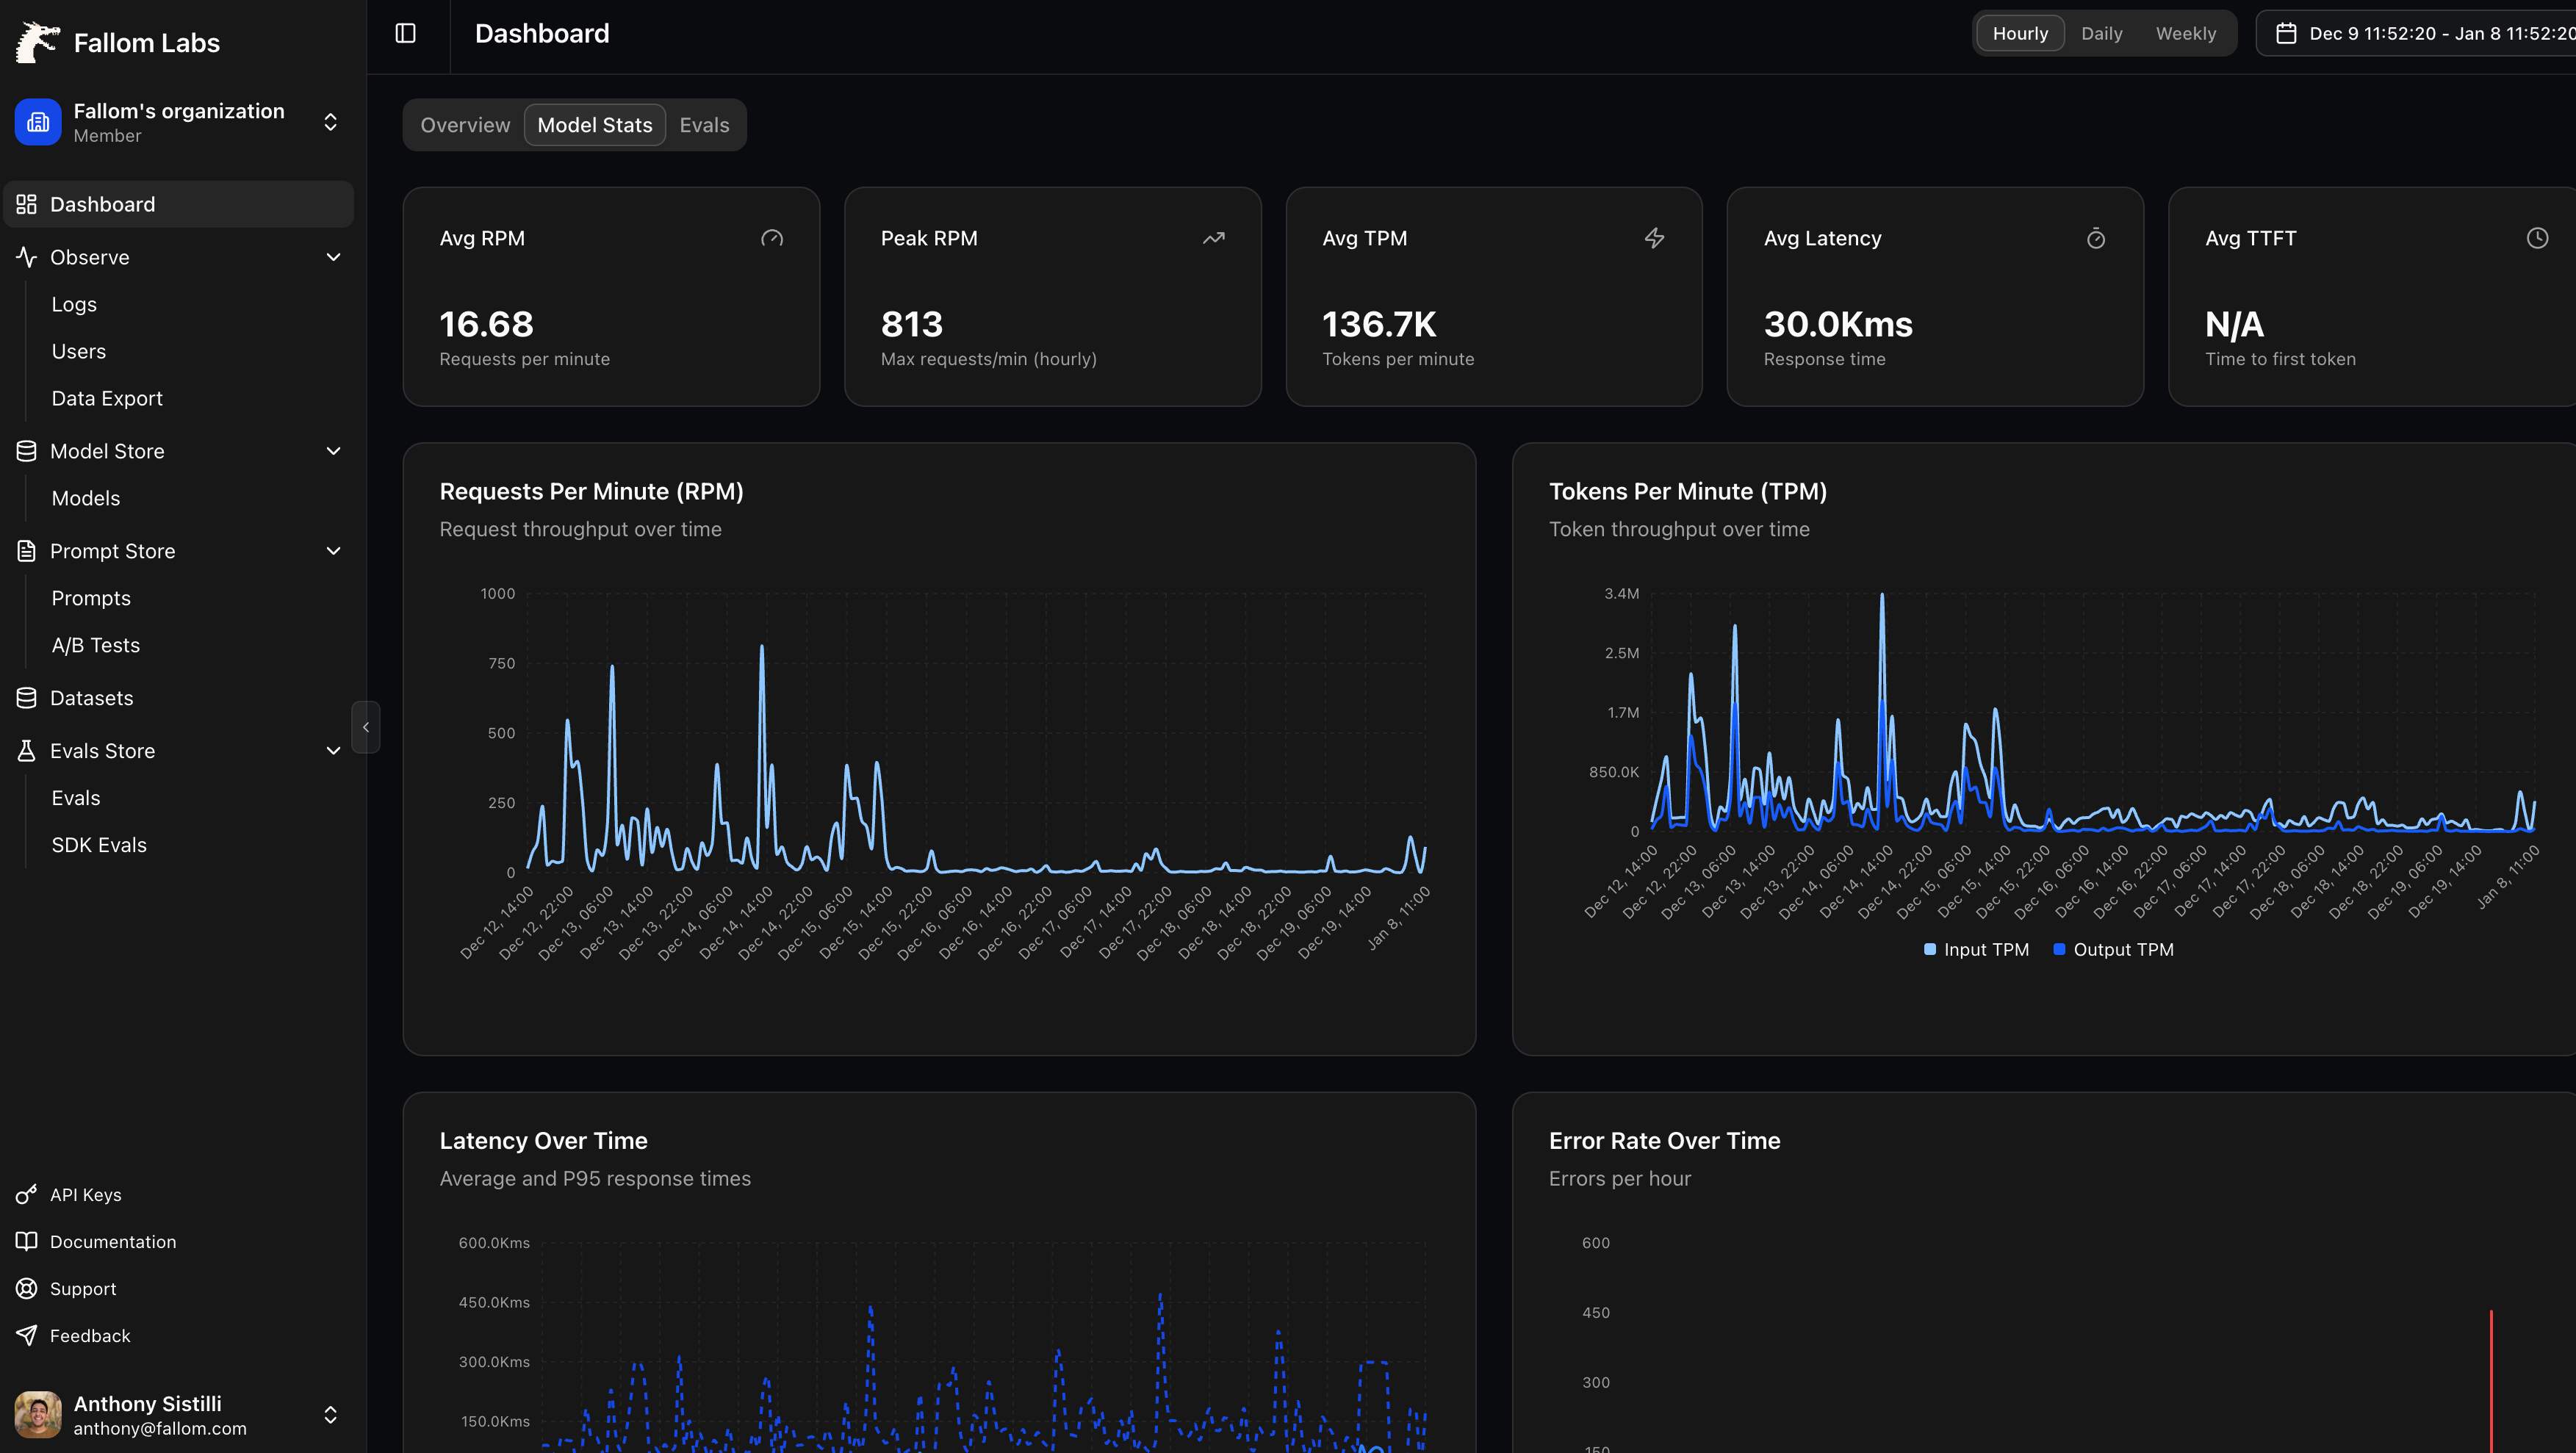Switch to Daily granularity
This screenshot has height=1453, width=2576.
2101,32
